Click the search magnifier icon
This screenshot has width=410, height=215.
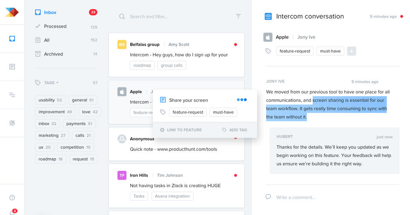coord(122,17)
